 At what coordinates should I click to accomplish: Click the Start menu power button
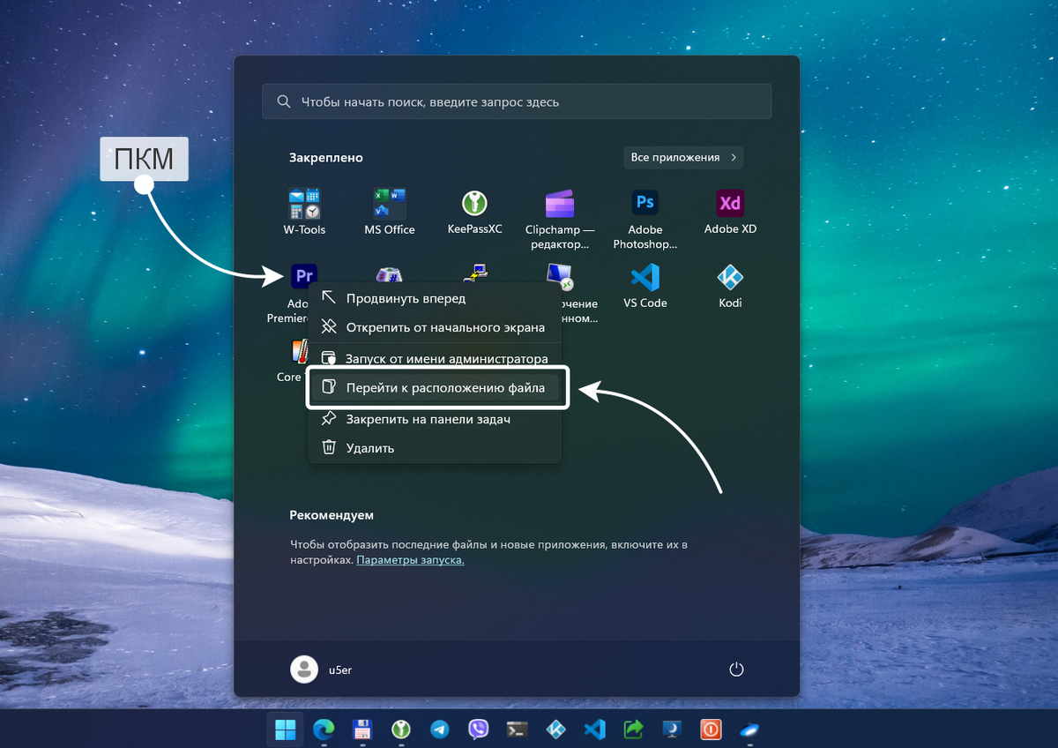[x=737, y=669]
